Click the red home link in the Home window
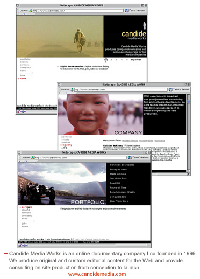Viewport: 200px width, 279px height. click(x=23, y=79)
